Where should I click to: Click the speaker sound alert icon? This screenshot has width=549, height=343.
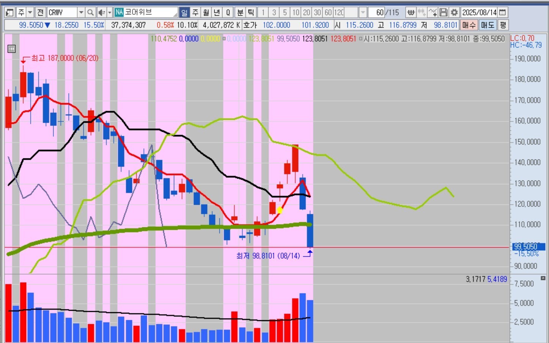pos(101,13)
